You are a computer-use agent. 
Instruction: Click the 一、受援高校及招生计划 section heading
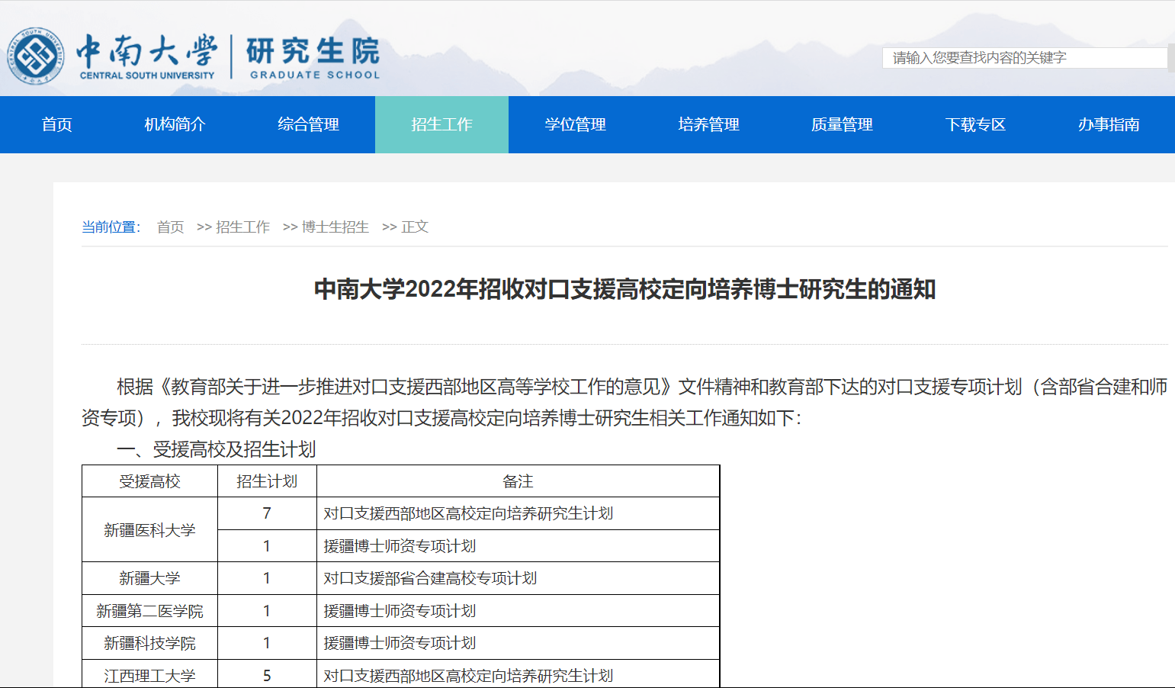pos(217,449)
